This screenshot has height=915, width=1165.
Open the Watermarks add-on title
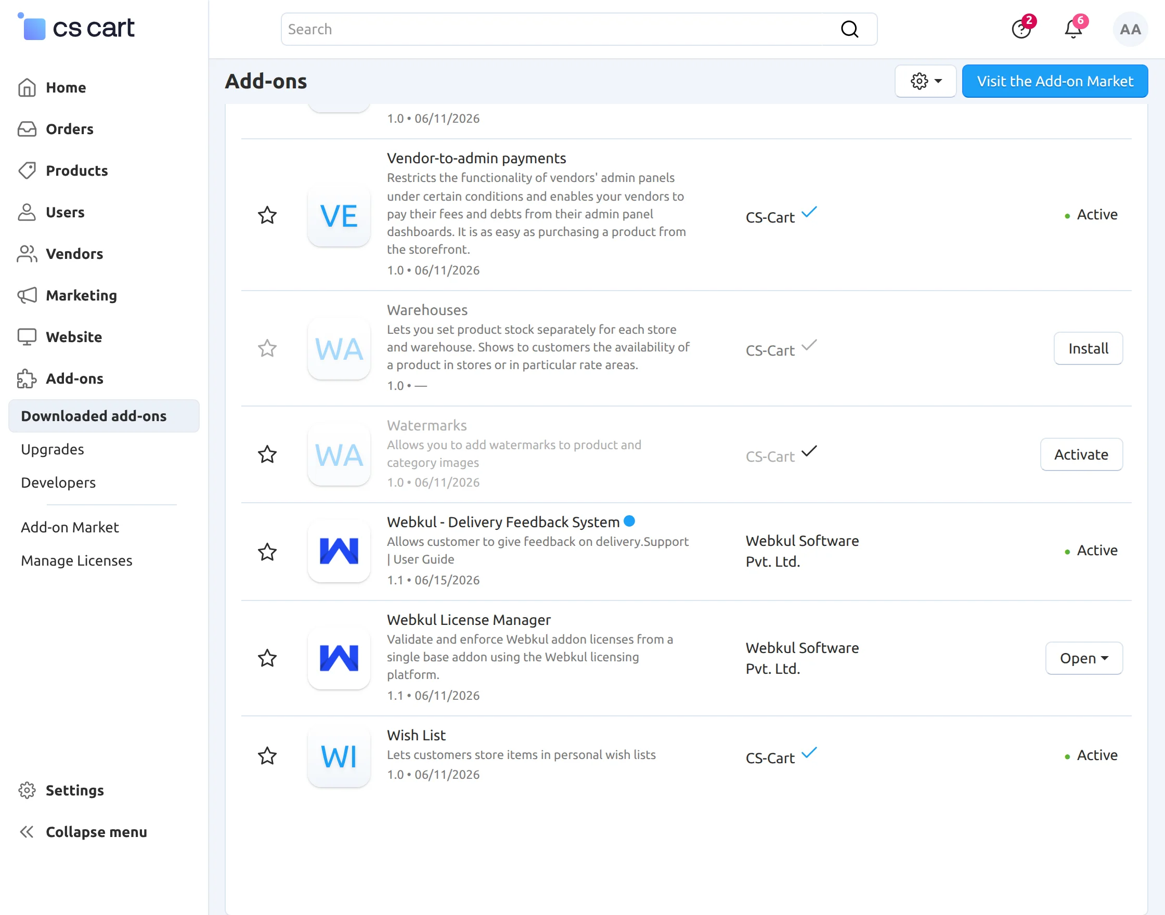[x=426, y=425]
